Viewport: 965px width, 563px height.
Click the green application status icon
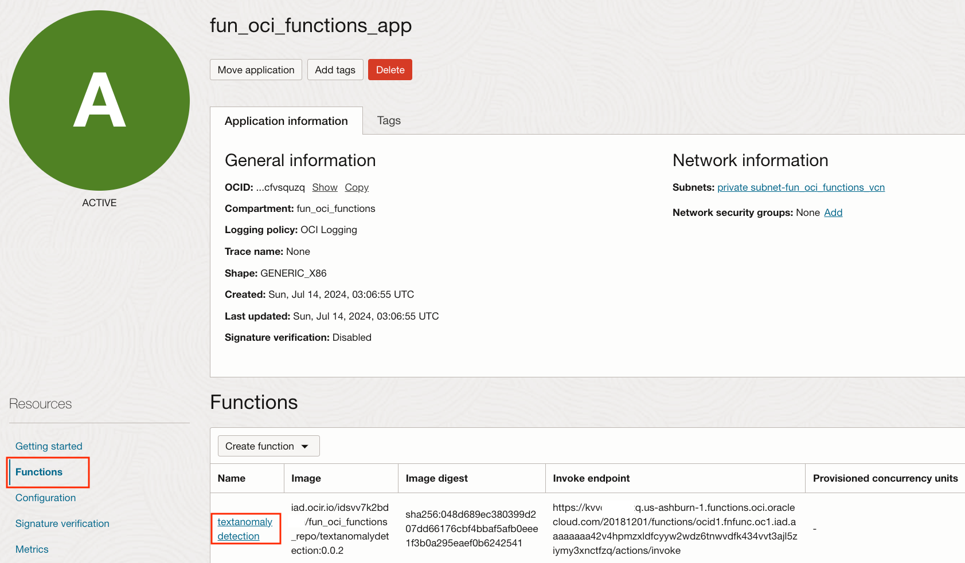(x=99, y=101)
